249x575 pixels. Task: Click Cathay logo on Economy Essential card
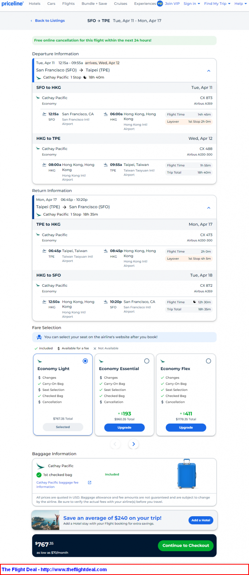pyautogui.click(x=101, y=361)
